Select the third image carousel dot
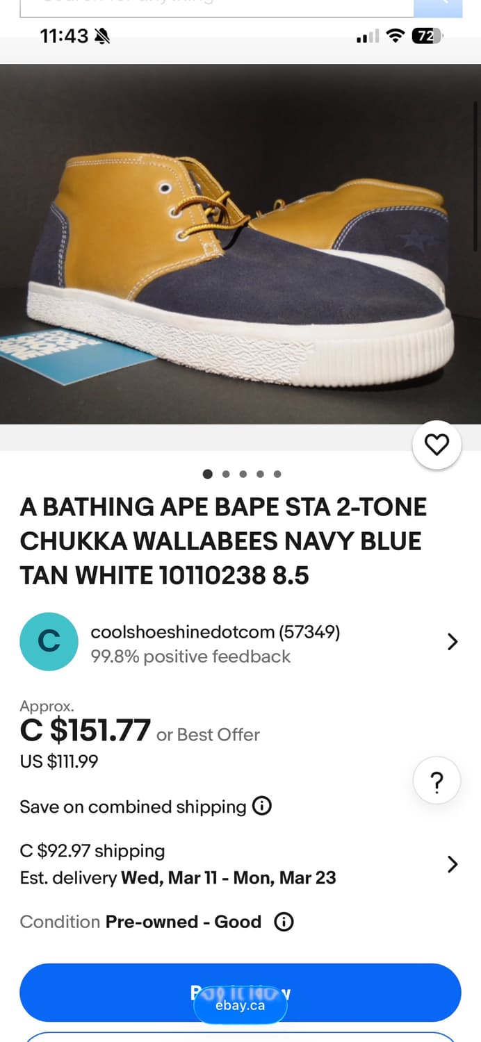The height and width of the screenshot is (1042, 481). point(243,474)
